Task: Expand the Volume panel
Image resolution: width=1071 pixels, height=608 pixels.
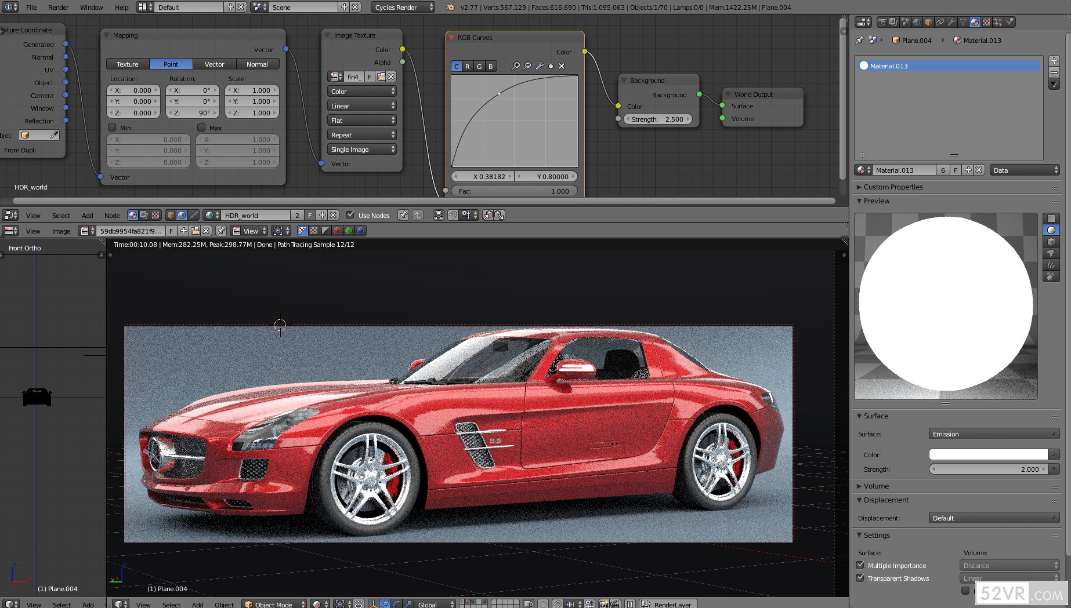Action: (x=873, y=486)
